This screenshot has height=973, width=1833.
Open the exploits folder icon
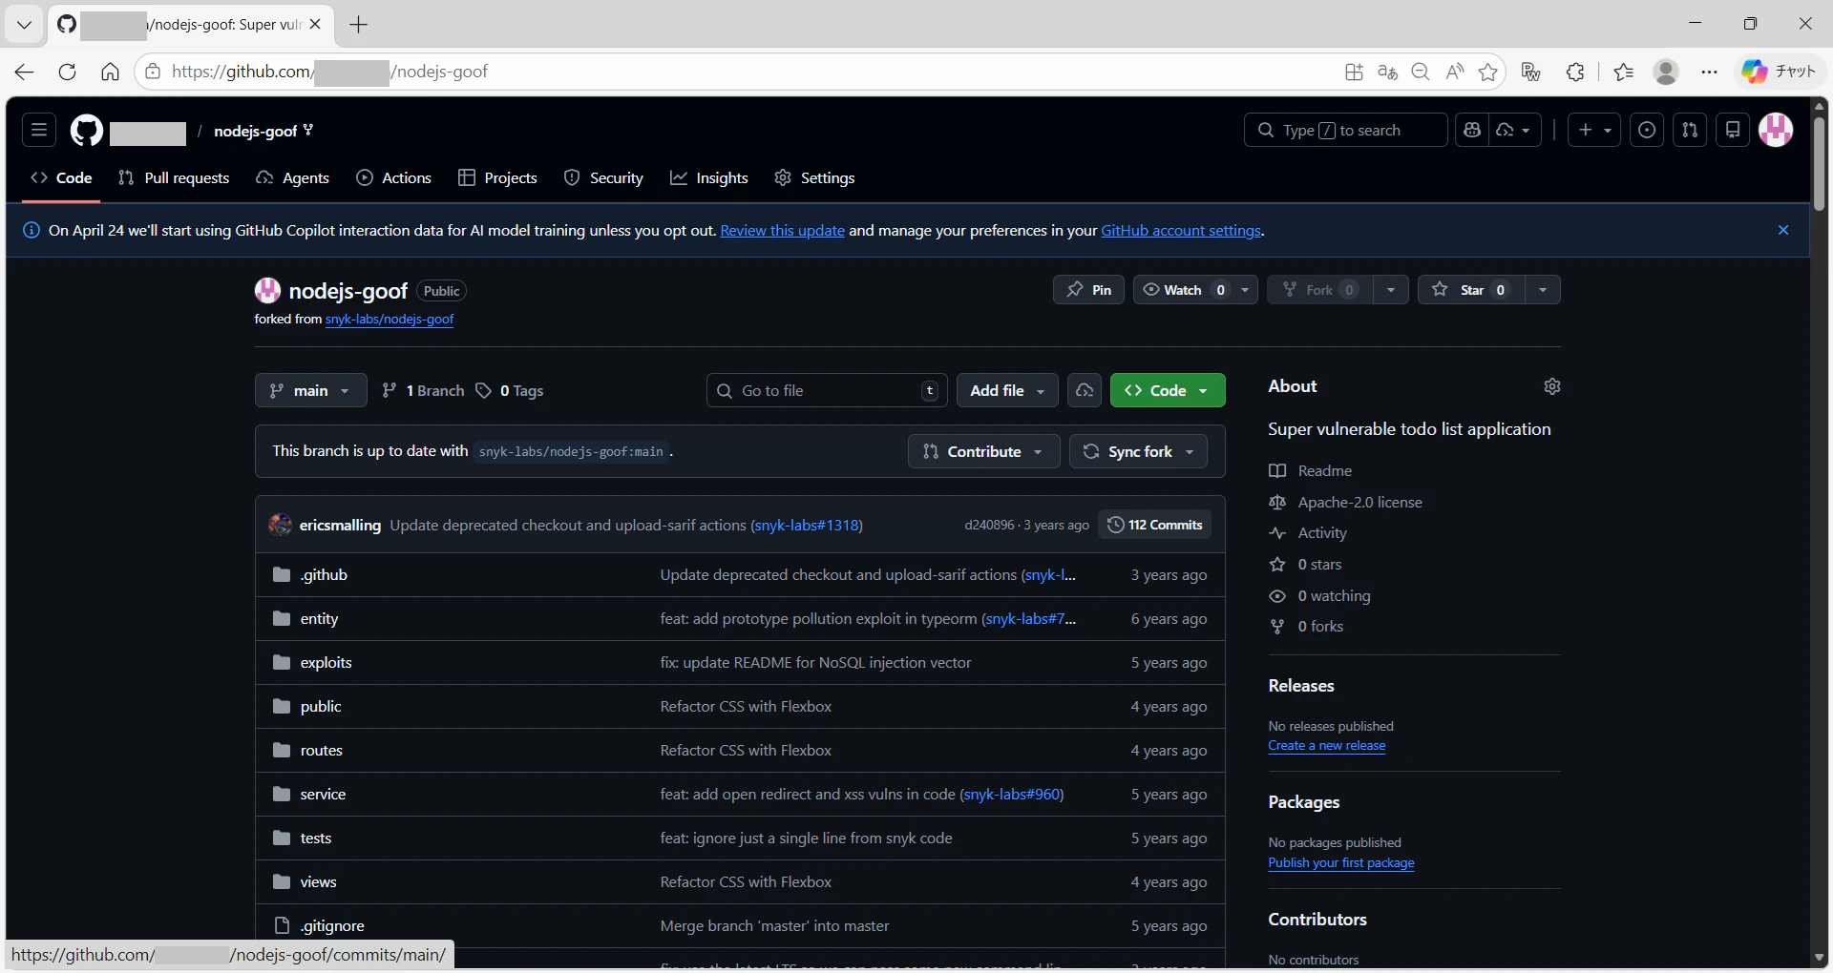click(282, 662)
